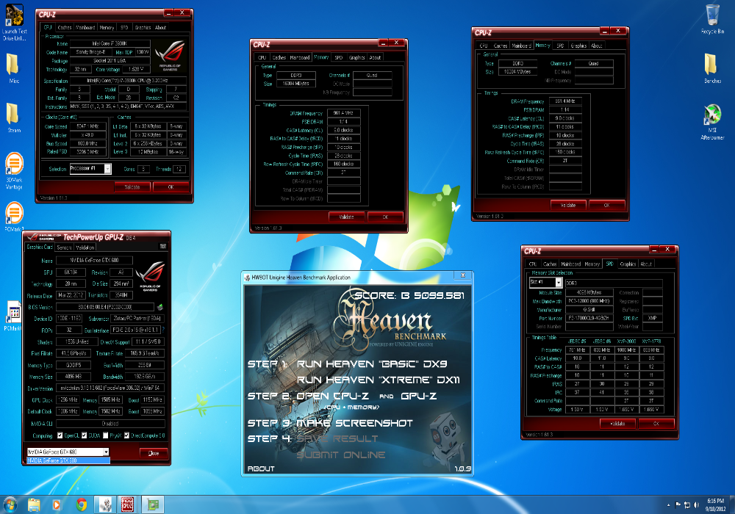Image resolution: width=735 pixels, height=514 pixels.
Task: Open the Misc folder on desktop
Action: click(x=13, y=68)
